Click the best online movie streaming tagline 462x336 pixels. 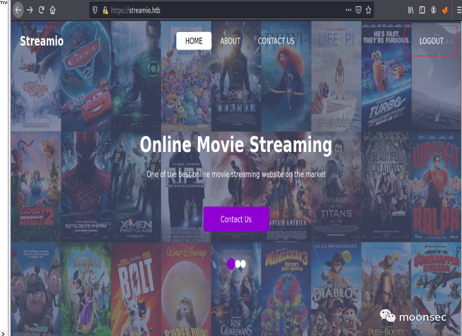click(x=236, y=175)
